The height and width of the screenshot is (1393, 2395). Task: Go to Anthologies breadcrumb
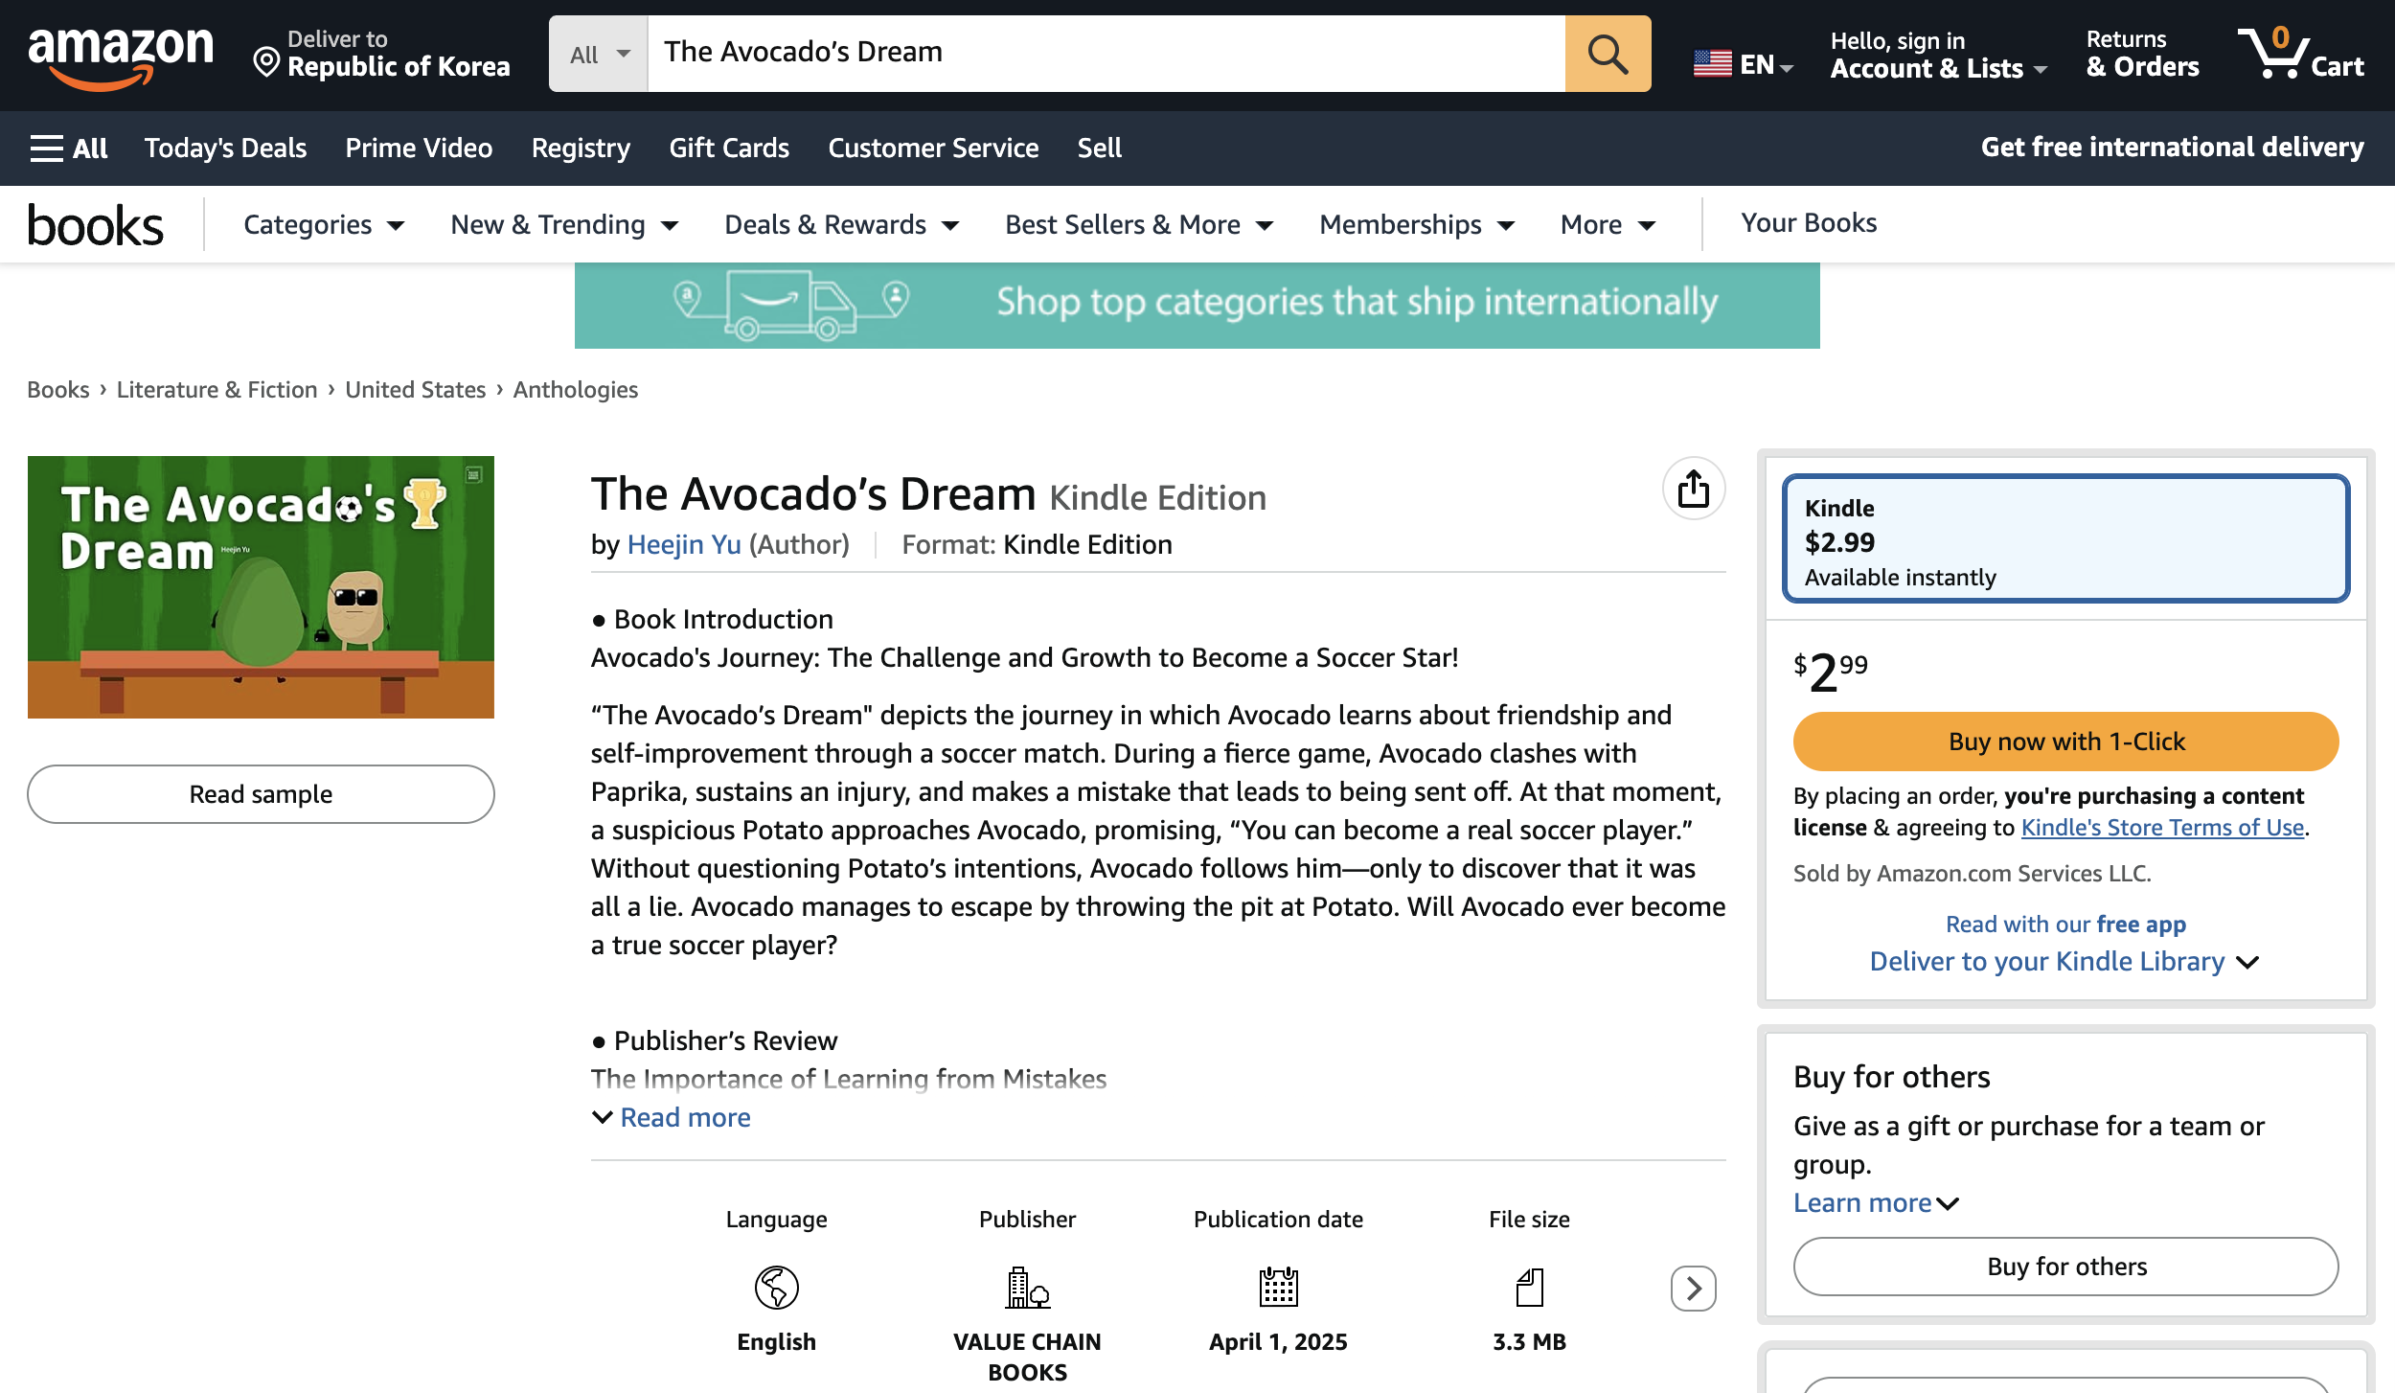(575, 390)
